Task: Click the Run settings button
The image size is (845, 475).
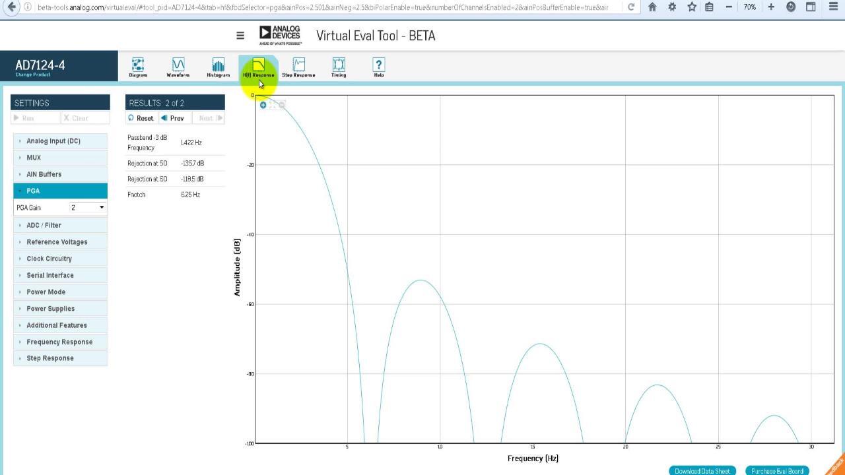Action: tap(35, 118)
